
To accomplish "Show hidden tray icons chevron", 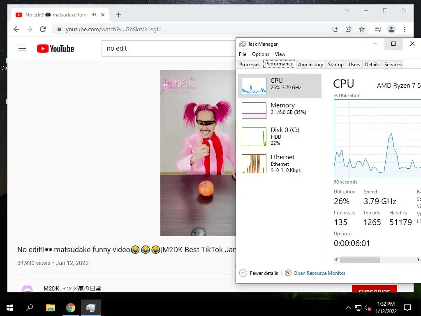I will (348, 308).
